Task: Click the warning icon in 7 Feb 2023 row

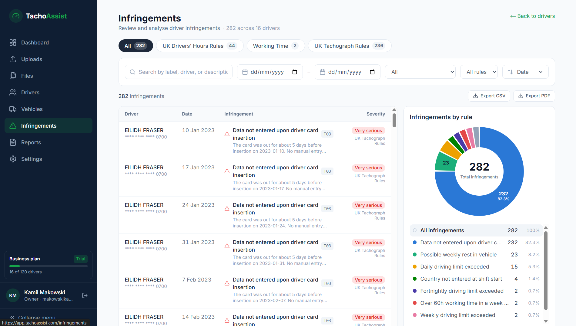Action: (x=227, y=283)
